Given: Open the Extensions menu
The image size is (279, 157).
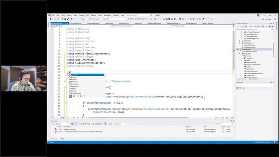Looking at the screenshot, I should point(107,15).
